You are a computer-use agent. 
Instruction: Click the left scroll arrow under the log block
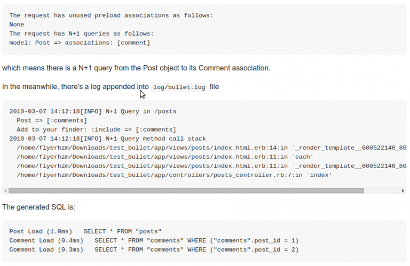[x=5, y=190]
